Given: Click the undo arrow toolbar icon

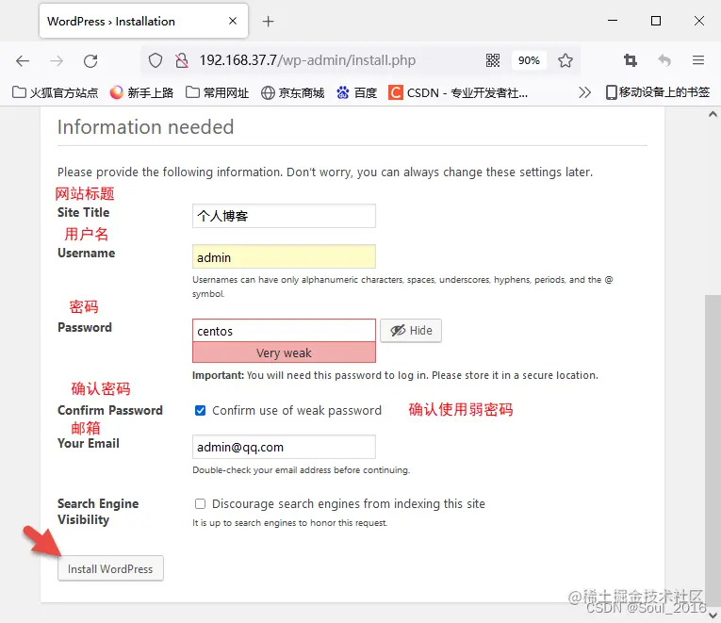Looking at the screenshot, I should tap(664, 60).
